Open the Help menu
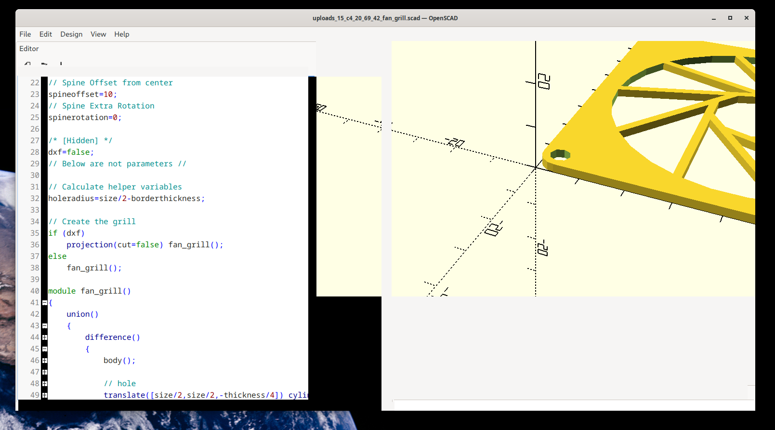 [x=121, y=34]
